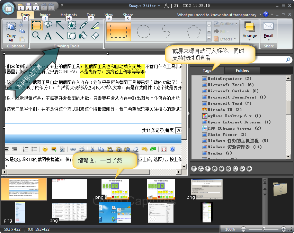Click the Copy All button
The image size is (294, 233).
click(11, 32)
